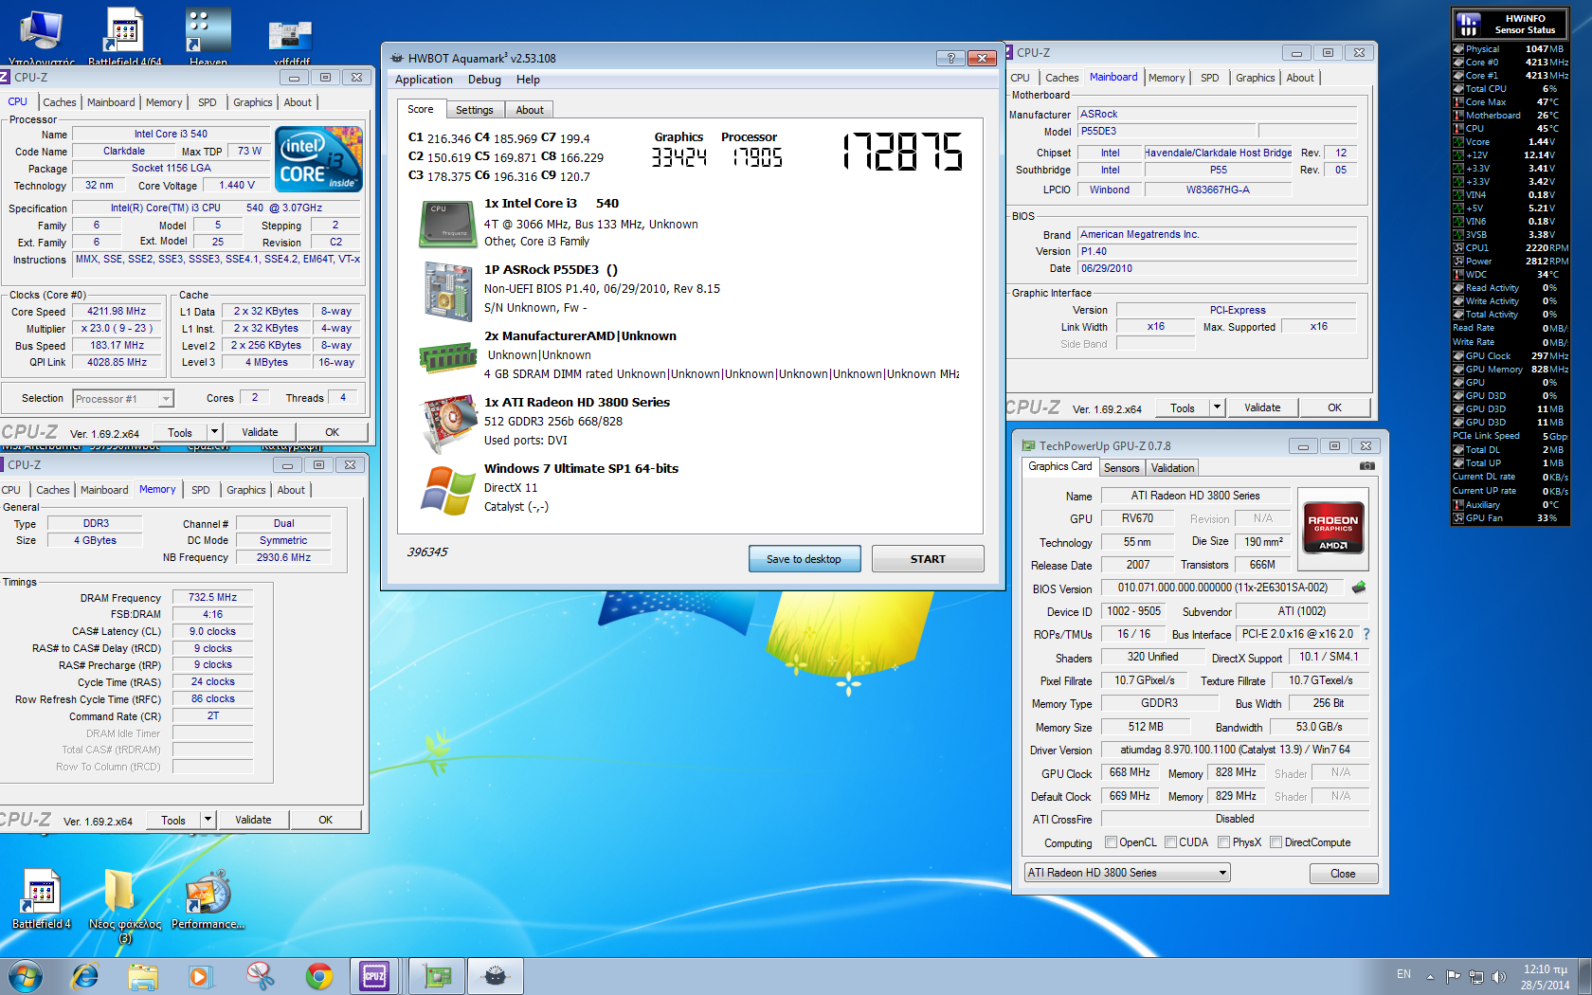The width and height of the screenshot is (1592, 995).
Task: Click the help button in Aquamark title bar
Action: click(x=950, y=58)
